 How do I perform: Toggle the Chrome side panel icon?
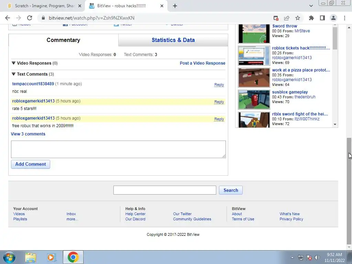[322, 18]
